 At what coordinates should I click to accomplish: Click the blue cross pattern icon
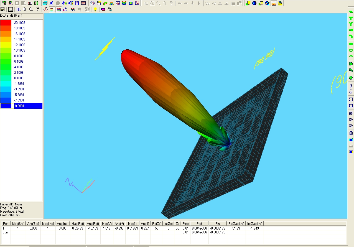pyautogui.click(x=267, y=3)
